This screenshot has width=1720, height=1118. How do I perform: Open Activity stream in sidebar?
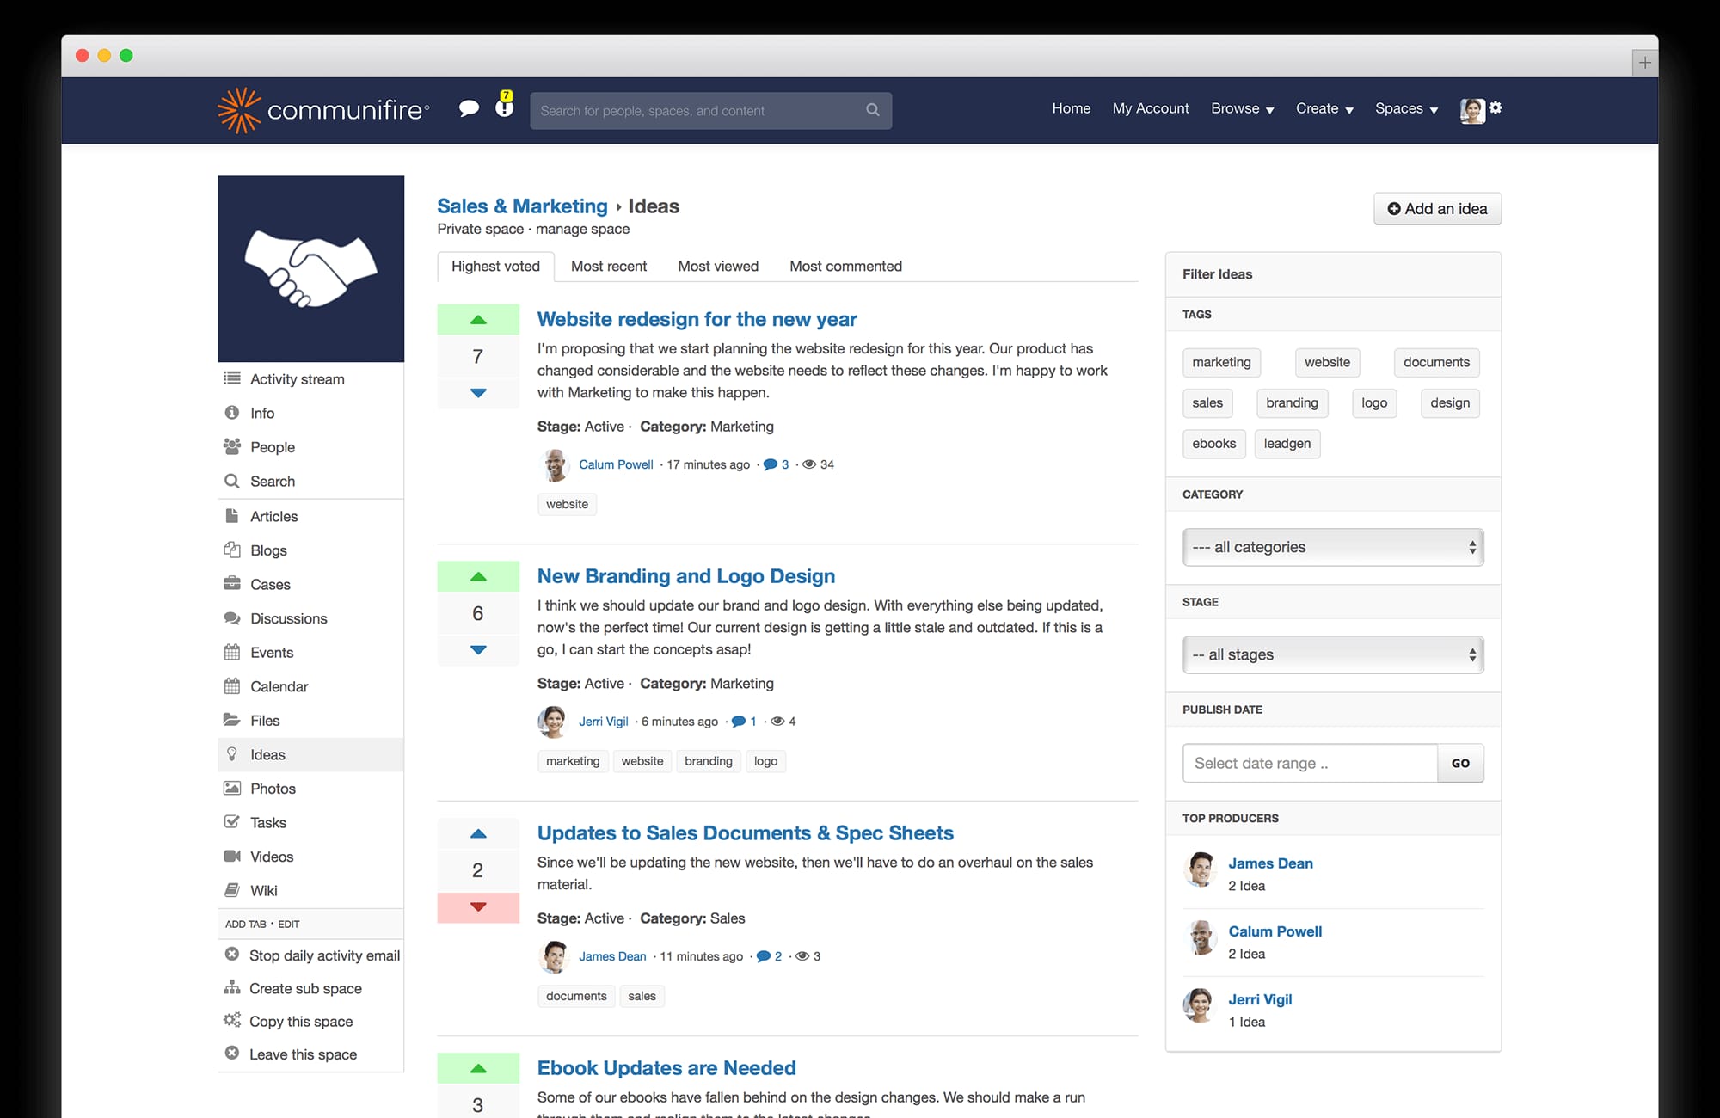(x=310, y=379)
